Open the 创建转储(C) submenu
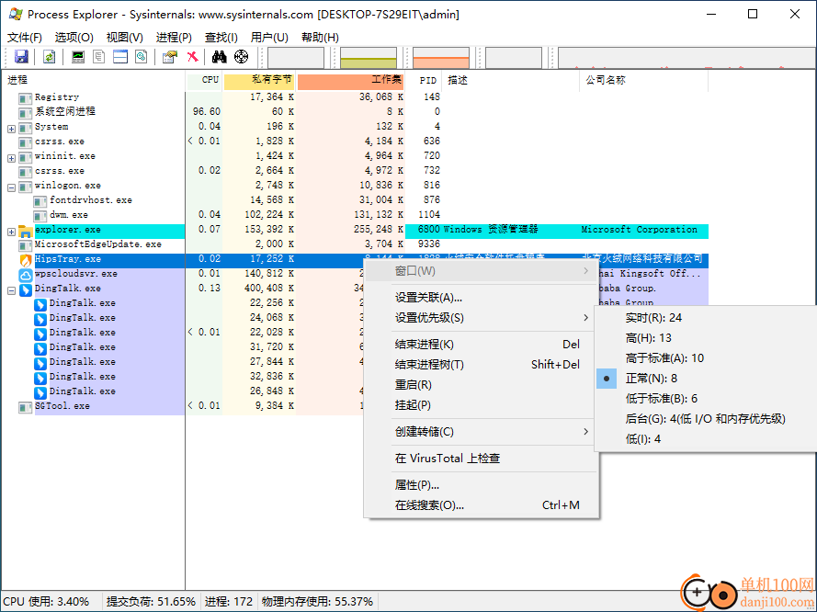 point(482,432)
